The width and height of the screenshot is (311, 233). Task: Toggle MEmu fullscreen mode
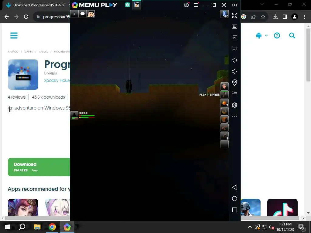coord(235,15)
